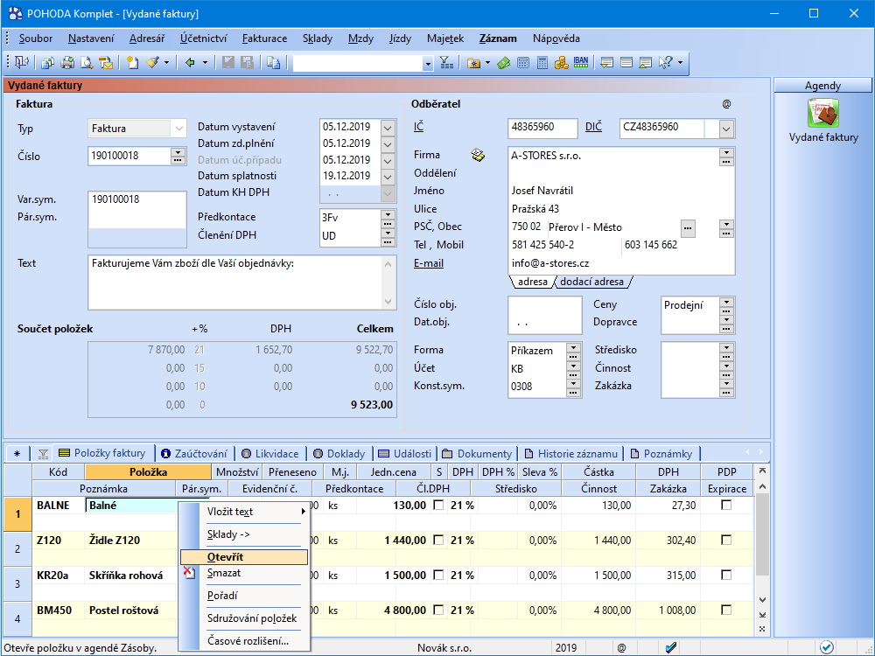Click the what's-this help cursor icon
Image resolution: width=875 pixels, height=656 pixels.
[665, 62]
